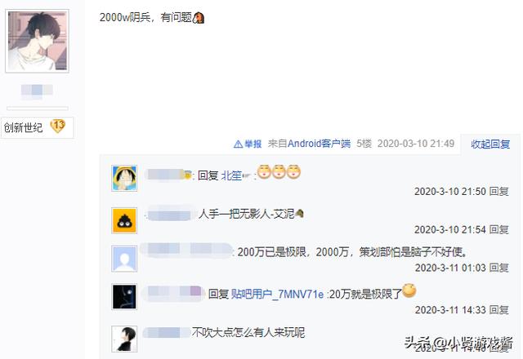Image resolution: width=523 pixels, height=359 pixels.
Task: Open the black-haired figure avatar
Action: point(124,339)
